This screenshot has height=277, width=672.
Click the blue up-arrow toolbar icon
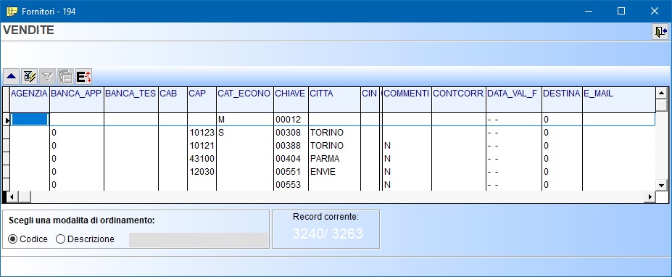pos(11,77)
